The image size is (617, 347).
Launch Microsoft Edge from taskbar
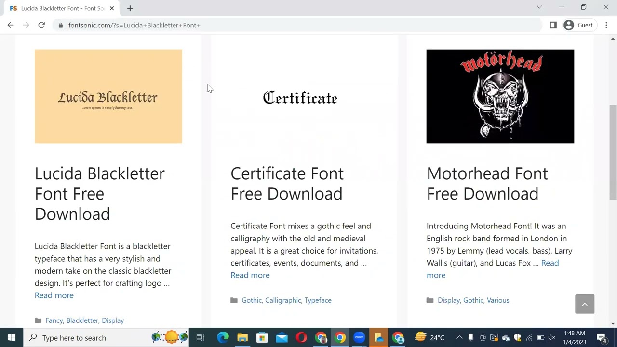tap(223, 338)
